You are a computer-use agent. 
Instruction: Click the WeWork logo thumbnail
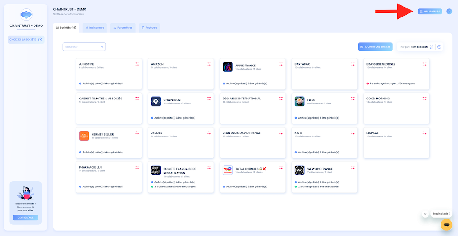tap(299, 170)
